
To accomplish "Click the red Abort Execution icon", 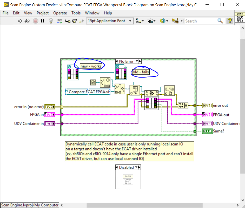I will 35,21.
